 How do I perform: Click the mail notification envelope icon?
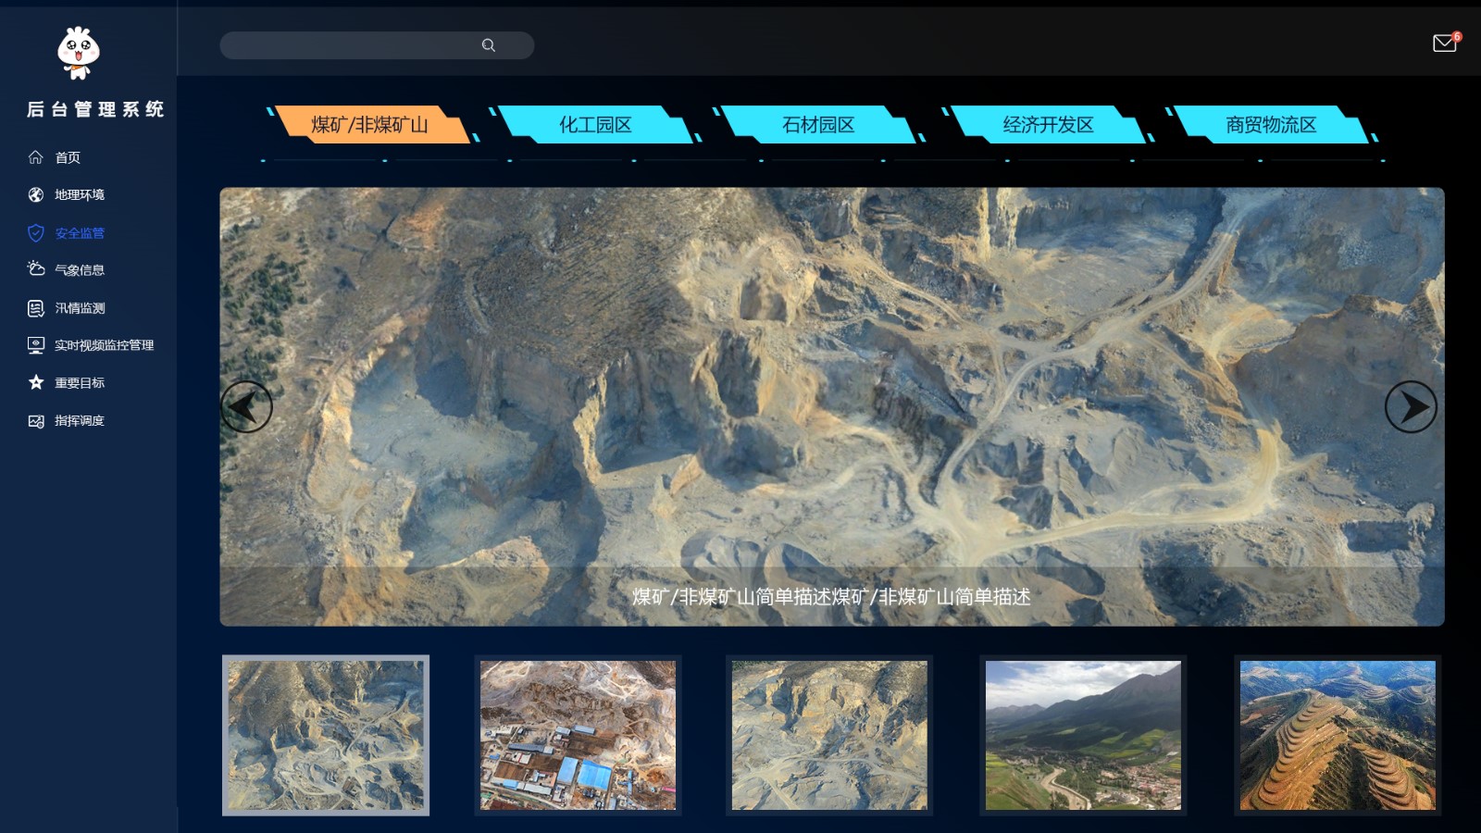[1444, 44]
